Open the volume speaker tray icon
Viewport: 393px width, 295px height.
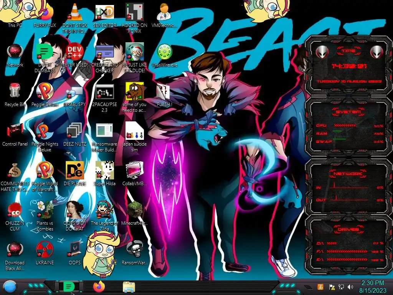tap(350, 287)
